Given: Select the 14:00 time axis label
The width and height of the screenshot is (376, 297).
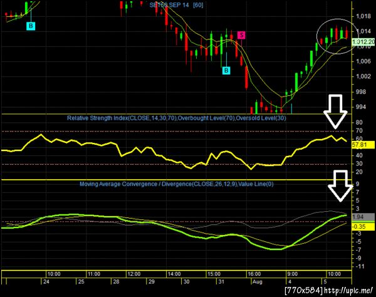Looking at the screenshot, I should pos(174,274).
